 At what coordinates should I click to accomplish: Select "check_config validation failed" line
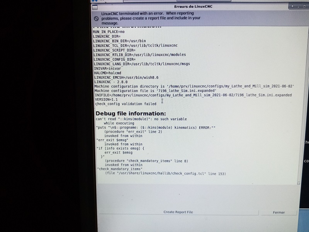pos(126,104)
